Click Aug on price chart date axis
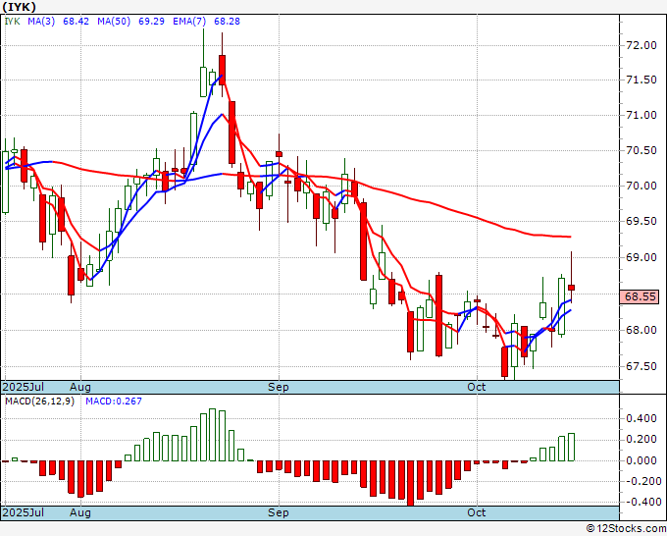 pos(80,387)
